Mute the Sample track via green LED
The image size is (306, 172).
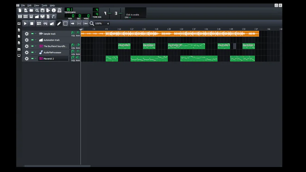[x=32, y=34]
